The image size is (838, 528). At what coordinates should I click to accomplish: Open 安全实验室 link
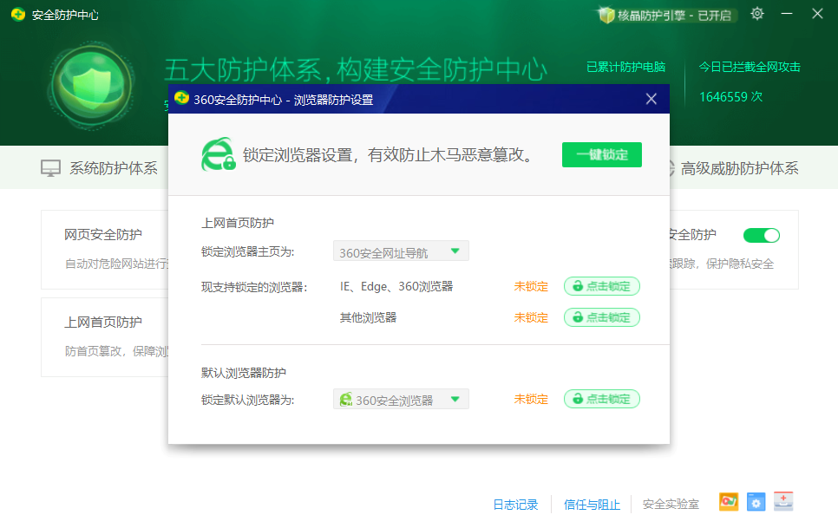pos(671,505)
